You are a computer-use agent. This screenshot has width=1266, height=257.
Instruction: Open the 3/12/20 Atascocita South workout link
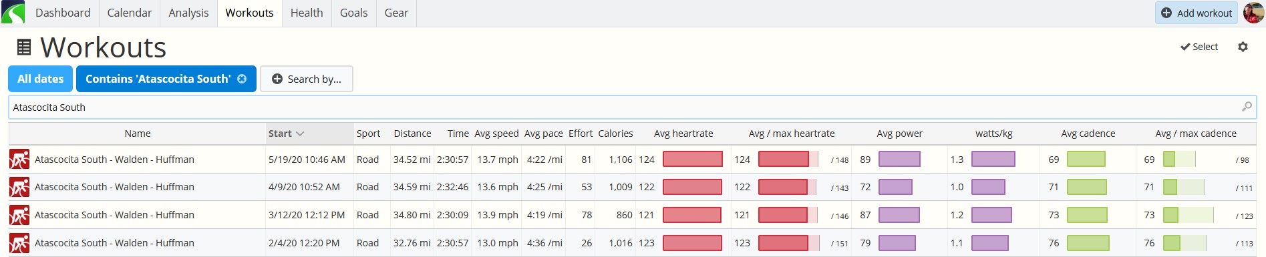114,215
